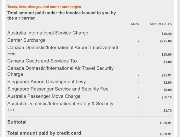Click the Canada Airport Improvement Fee label
180x137 pixels.
tap(63, 51)
